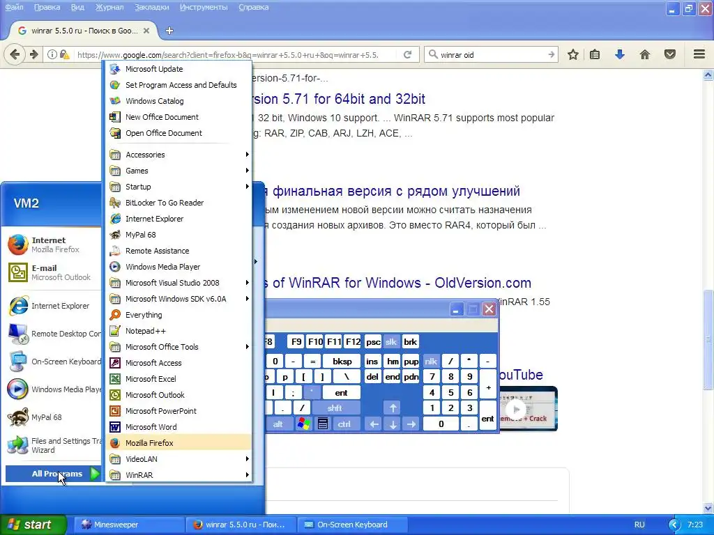Launch Notepad++ from the programs list

178,331
